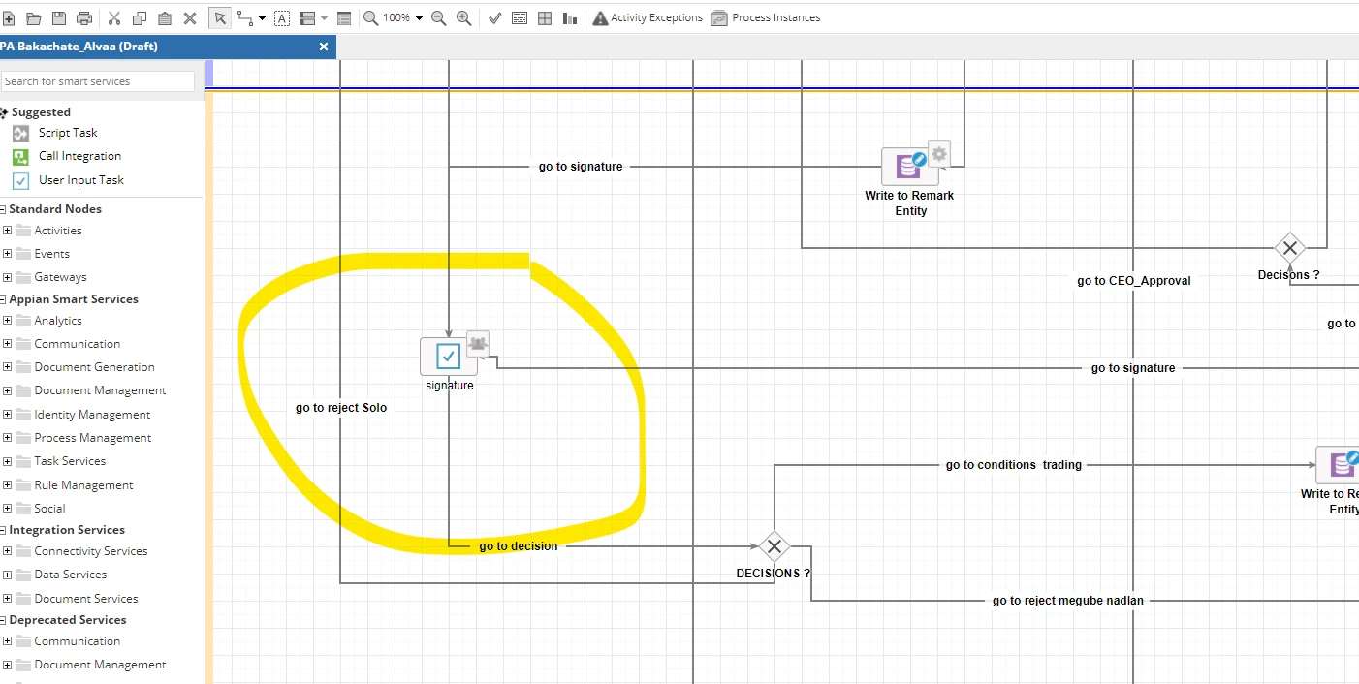The height and width of the screenshot is (684, 1359).
Task: Open process model properties list icon
Action: (344, 17)
